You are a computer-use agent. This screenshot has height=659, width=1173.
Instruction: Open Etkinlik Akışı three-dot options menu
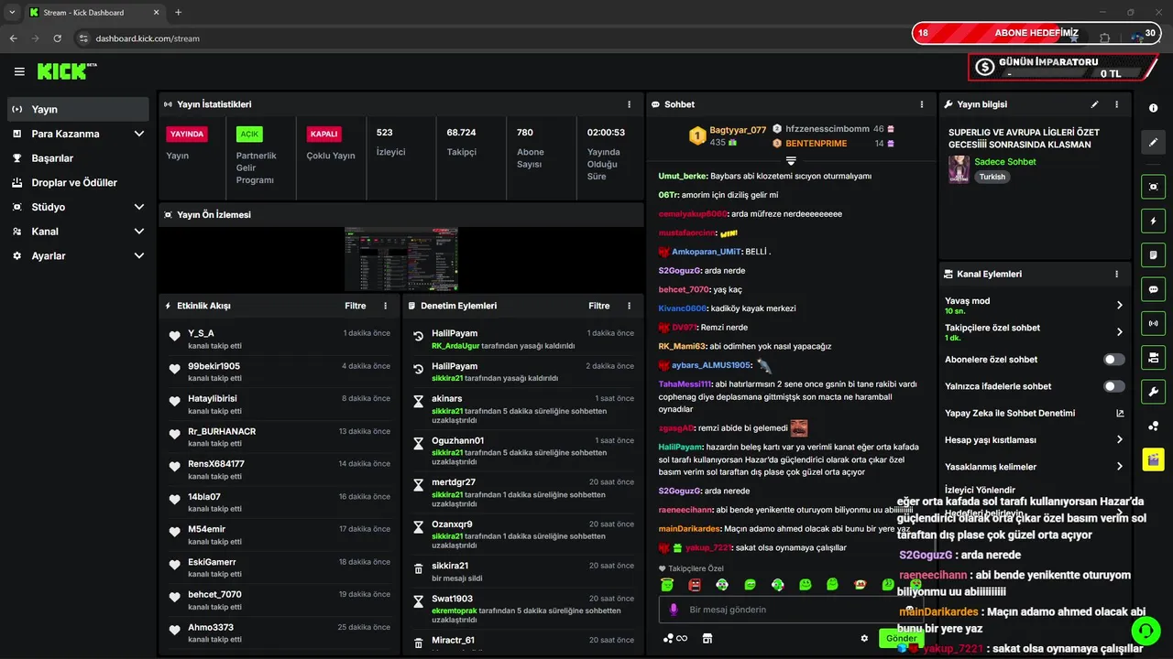click(x=385, y=306)
